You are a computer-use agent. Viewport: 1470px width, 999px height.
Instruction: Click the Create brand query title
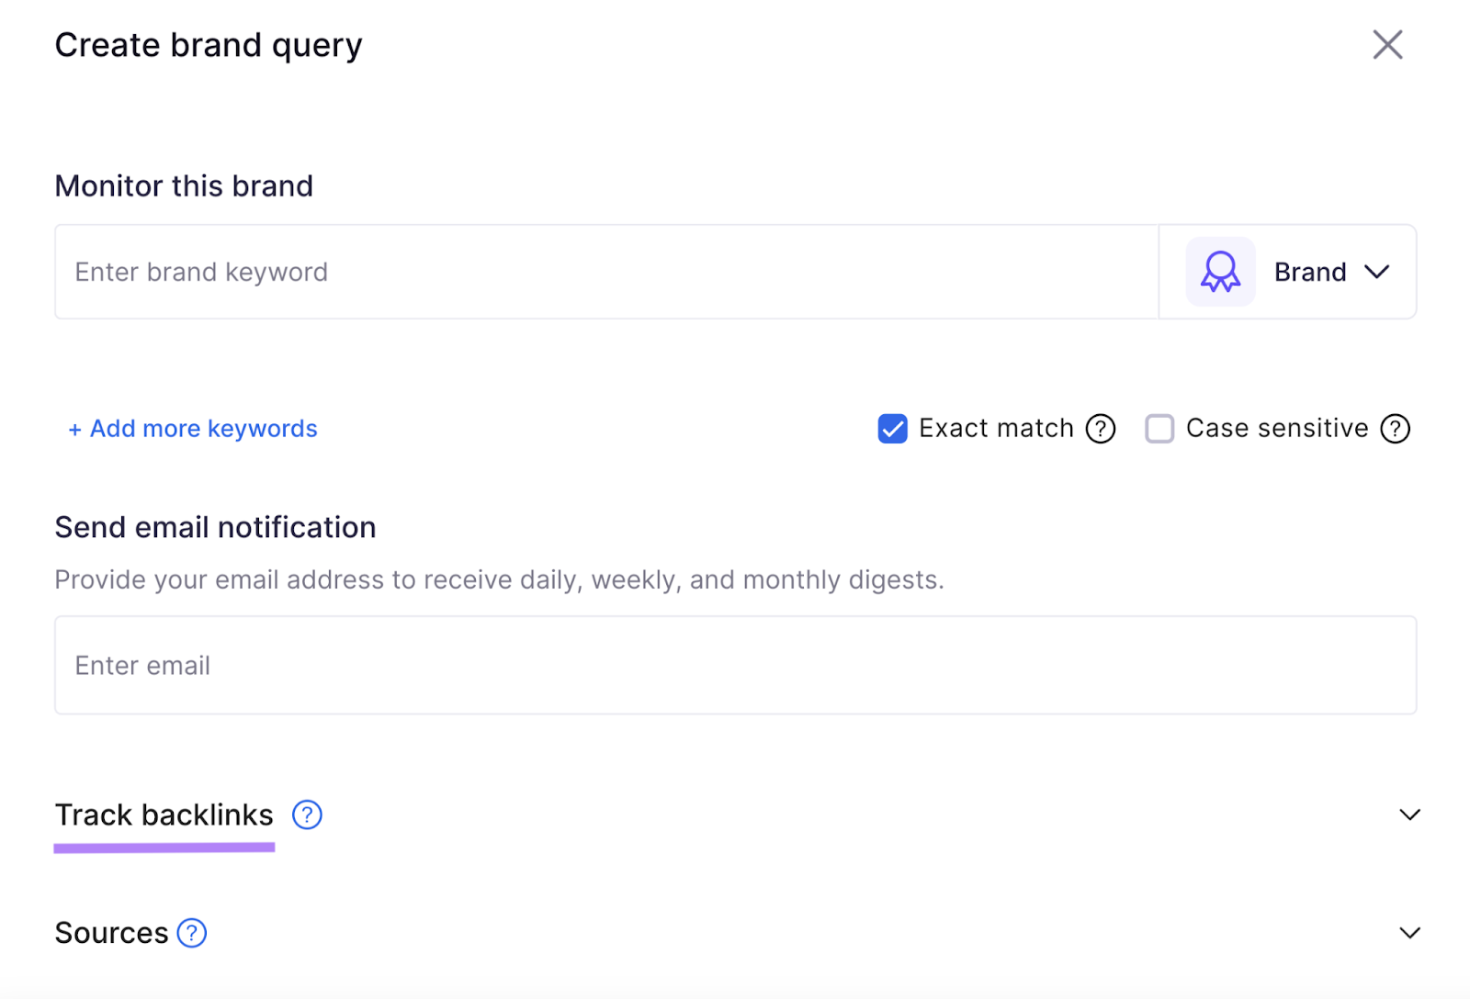(x=209, y=44)
